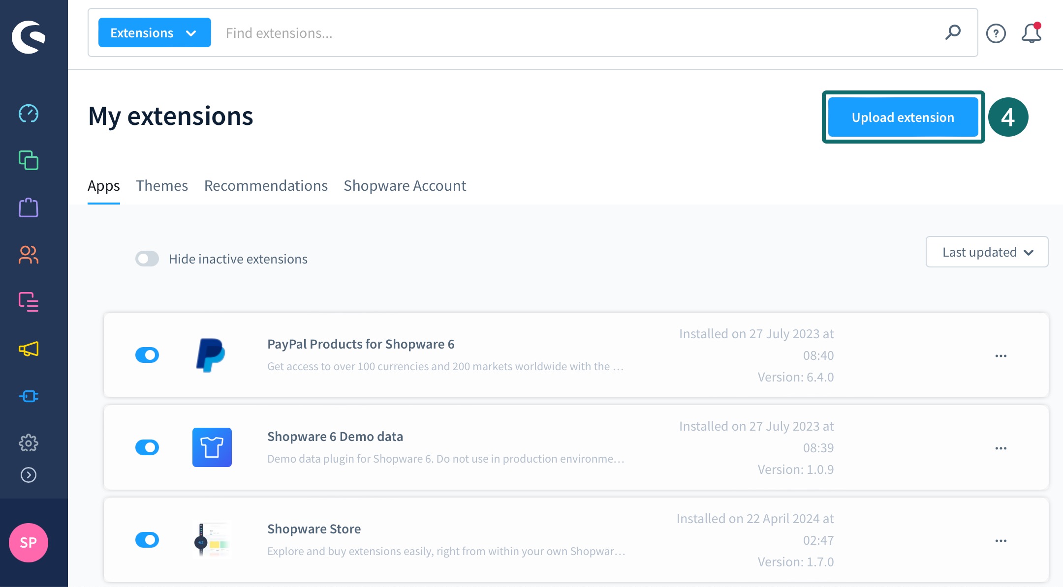Screen dimensions: 1063x587
Task: Deactivate Shopware 6 Demo data extension
Action: pos(147,447)
